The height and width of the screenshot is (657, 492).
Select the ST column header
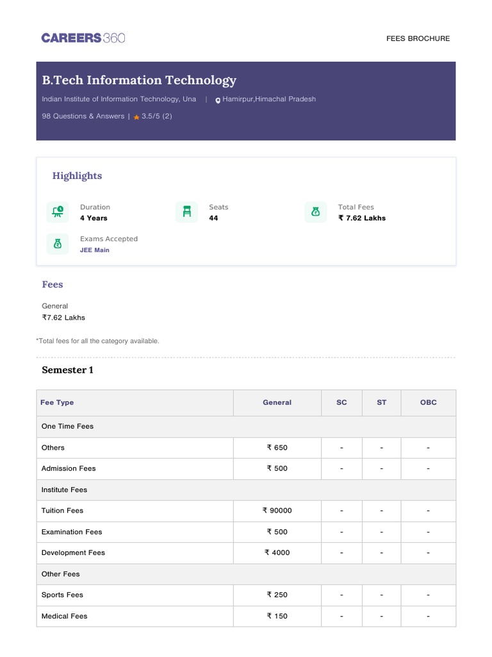click(382, 402)
